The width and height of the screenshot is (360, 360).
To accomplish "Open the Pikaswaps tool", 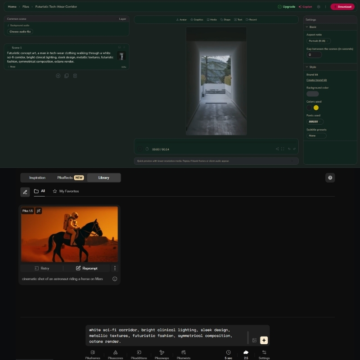I will (162, 355).
